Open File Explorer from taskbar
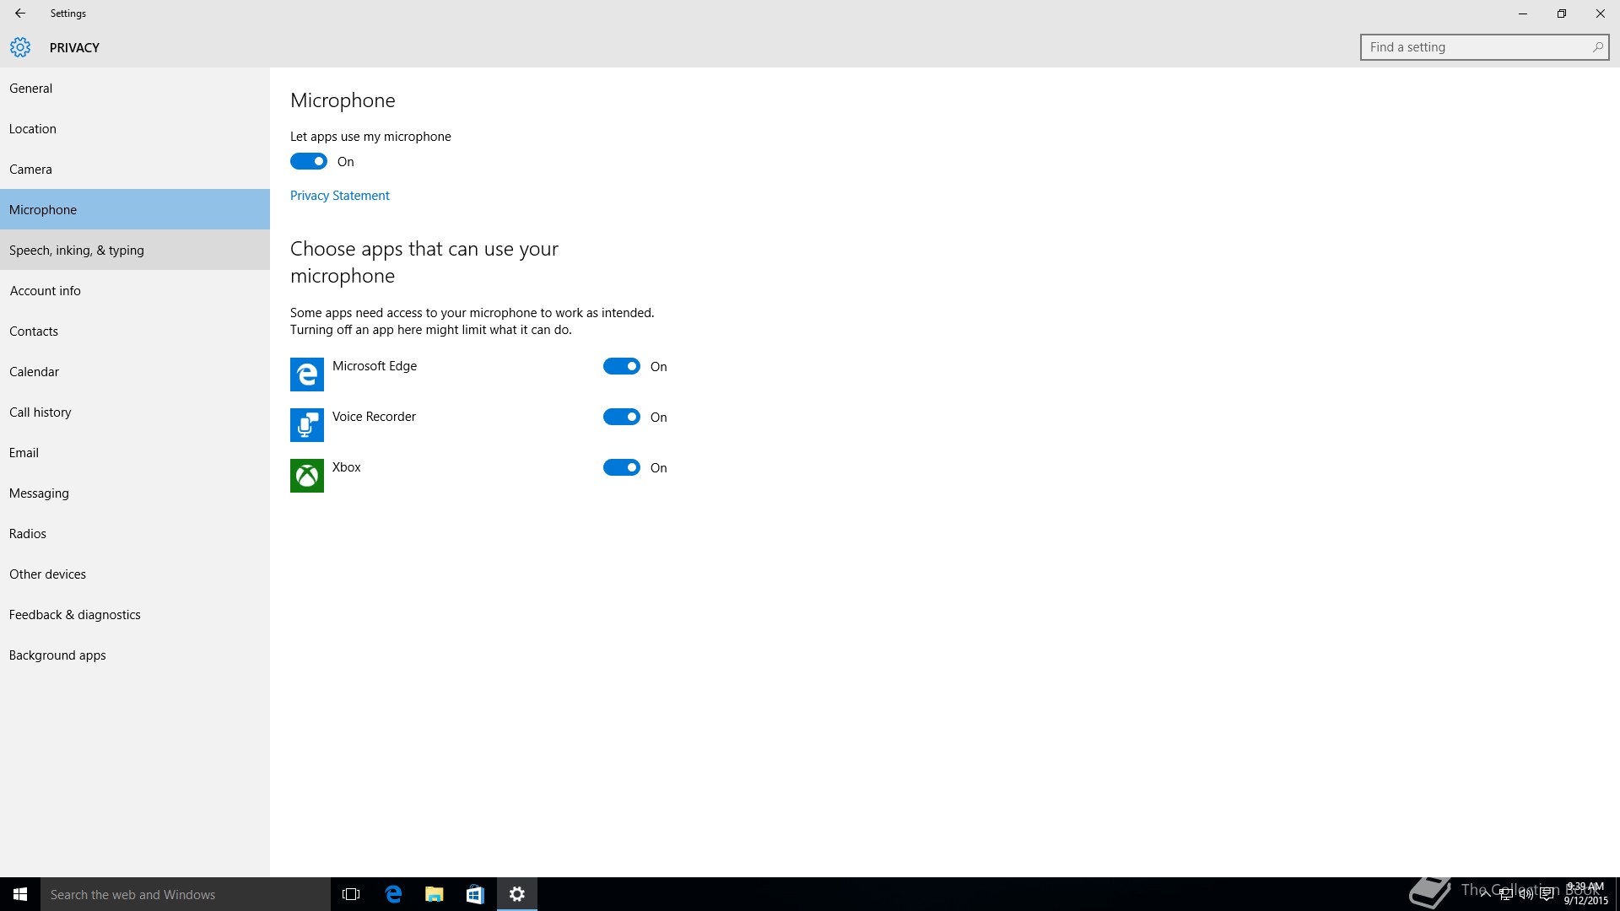1620x911 pixels. click(x=435, y=894)
